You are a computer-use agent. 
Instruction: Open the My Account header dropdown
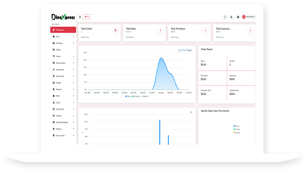pyautogui.click(x=249, y=17)
